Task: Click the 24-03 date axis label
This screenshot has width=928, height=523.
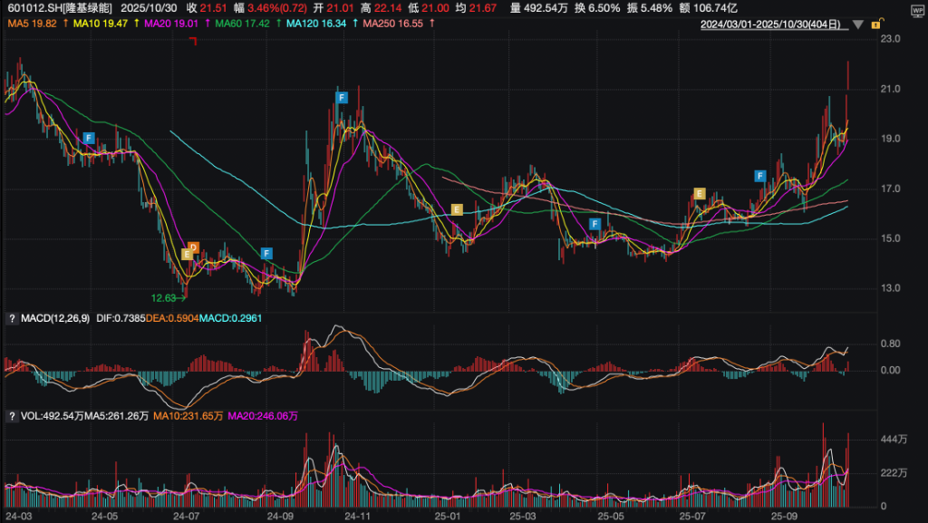Action: tap(18, 516)
